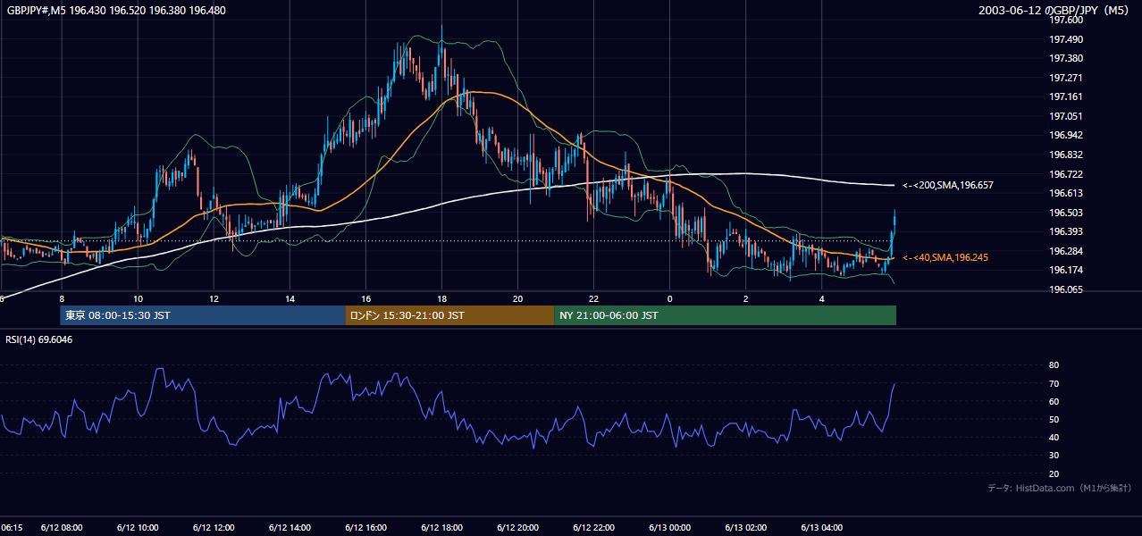Click RSI scale level 20
The width and height of the screenshot is (1142, 536).
coord(1054,473)
